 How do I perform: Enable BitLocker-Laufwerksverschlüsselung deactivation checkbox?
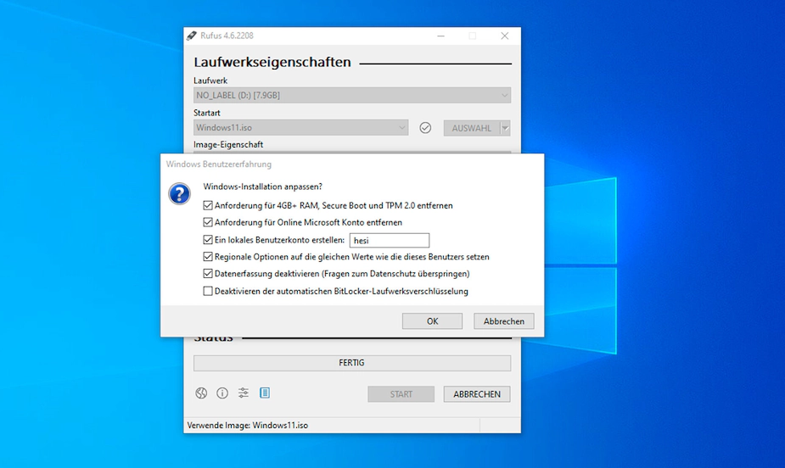(208, 291)
